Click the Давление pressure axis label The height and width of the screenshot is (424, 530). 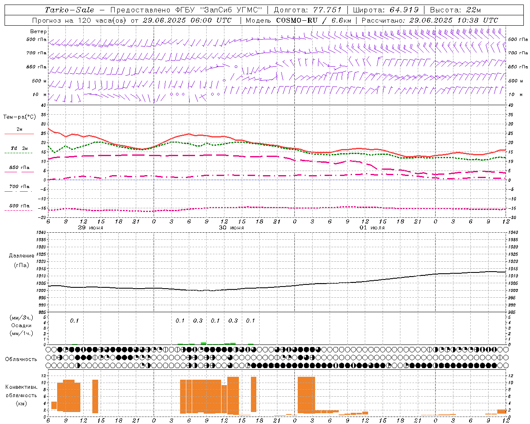click(22, 256)
